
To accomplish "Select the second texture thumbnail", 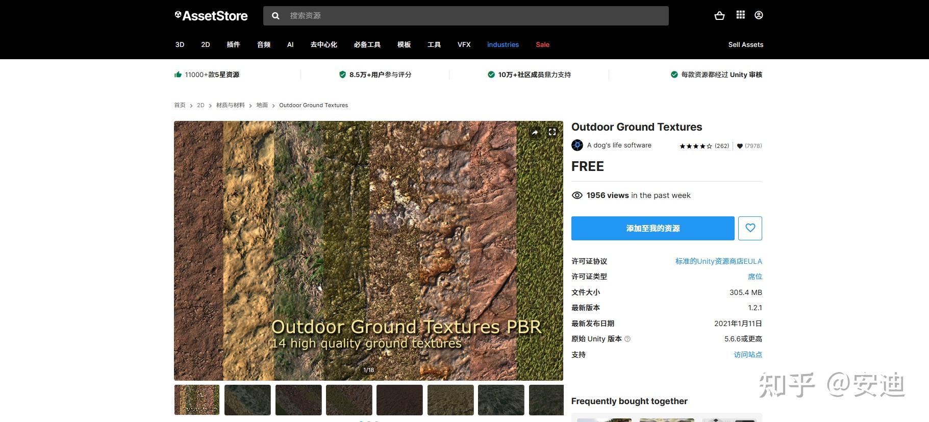I will coord(247,400).
